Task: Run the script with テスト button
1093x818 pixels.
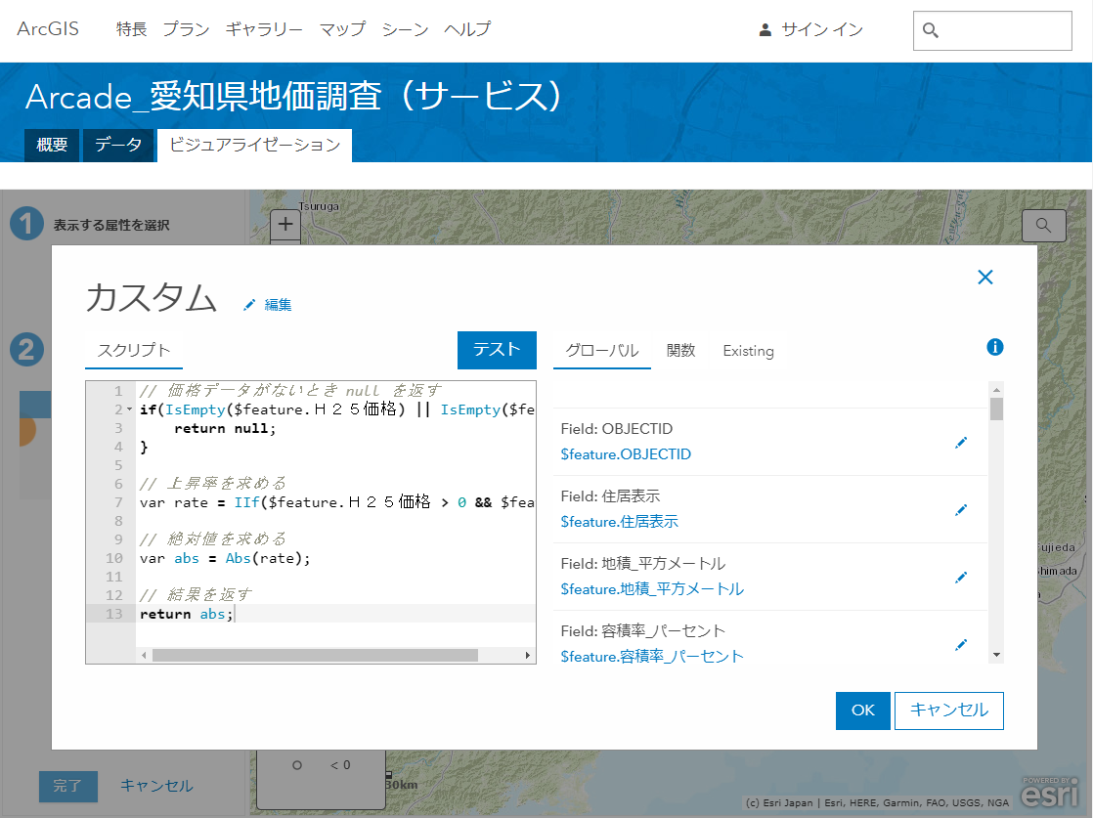Action: click(497, 350)
